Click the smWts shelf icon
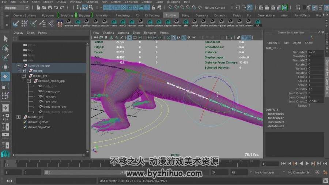Viewport: 329px width, 185px height. click(78, 23)
